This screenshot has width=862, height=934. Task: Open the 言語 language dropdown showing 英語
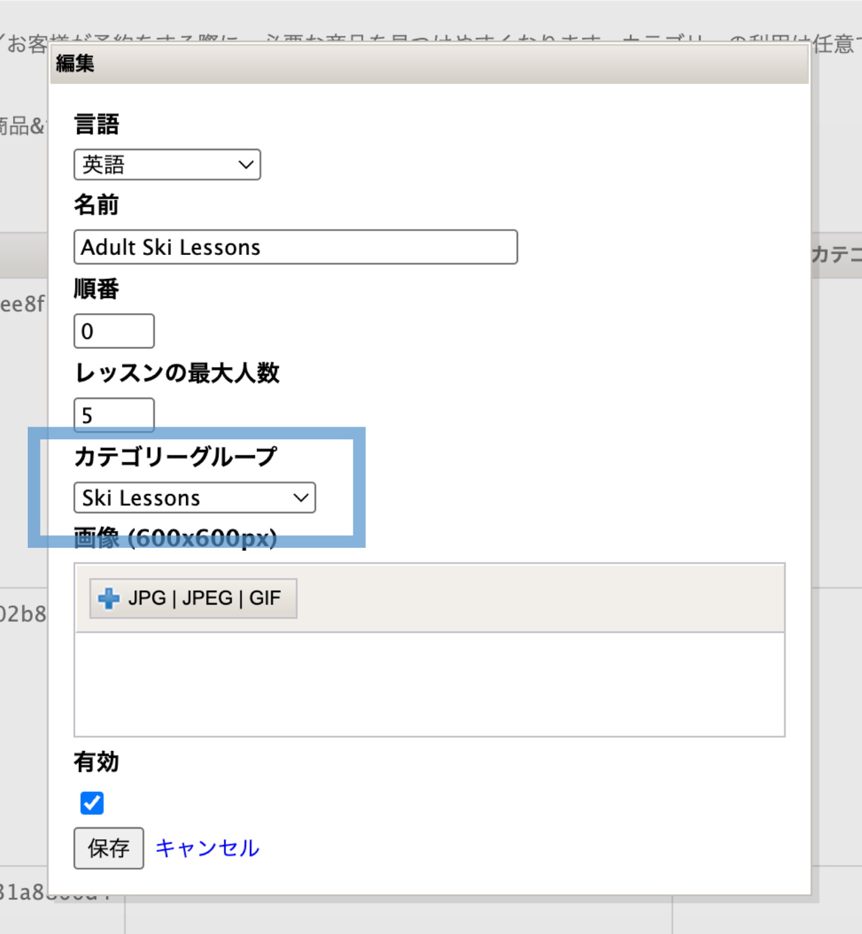(x=167, y=165)
